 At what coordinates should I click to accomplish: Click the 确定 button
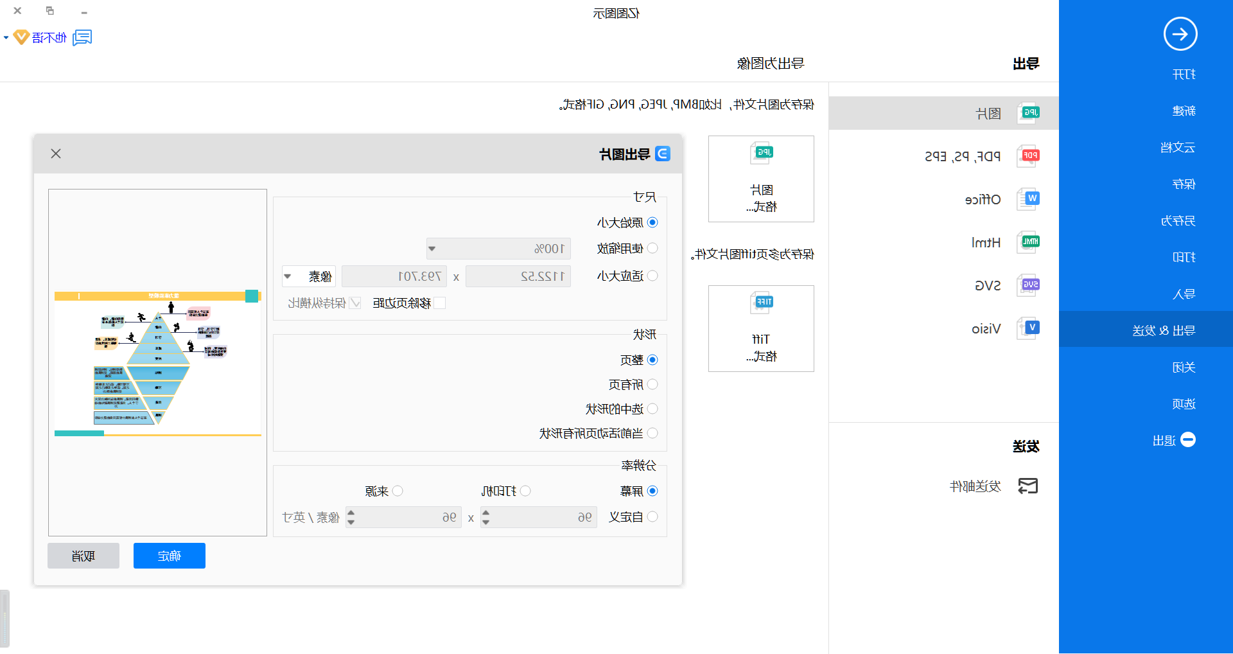pyautogui.click(x=170, y=556)
